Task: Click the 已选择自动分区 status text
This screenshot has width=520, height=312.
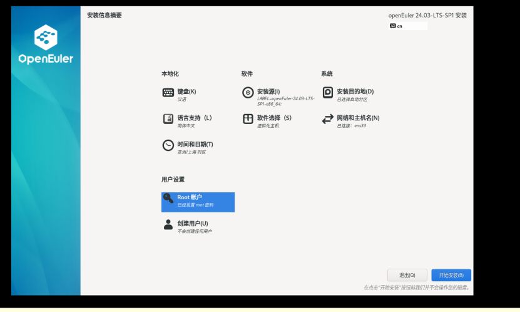Action: 352,99
